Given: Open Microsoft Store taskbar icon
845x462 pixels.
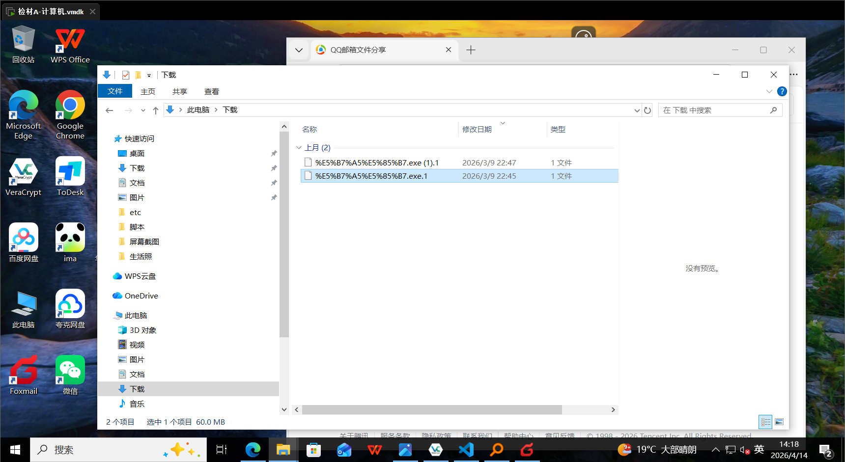Looking at the screenshot, I should pyautogui.click(x=313, y=450).
